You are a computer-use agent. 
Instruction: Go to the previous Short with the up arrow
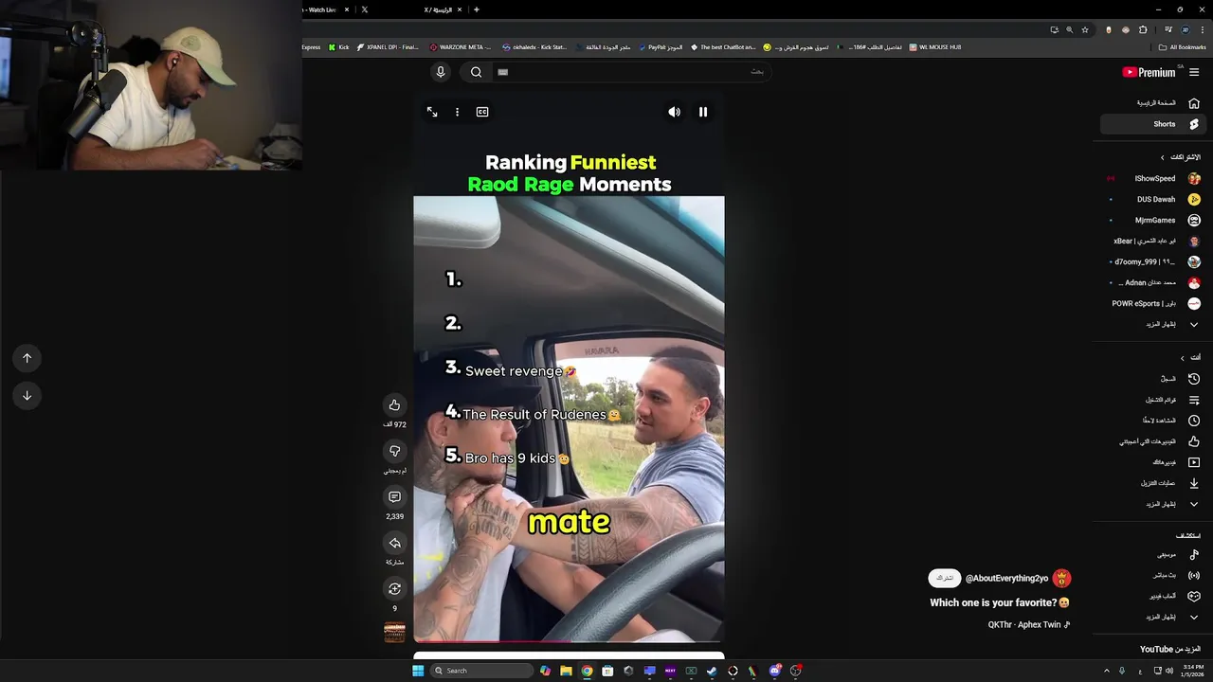coord(27,358)
